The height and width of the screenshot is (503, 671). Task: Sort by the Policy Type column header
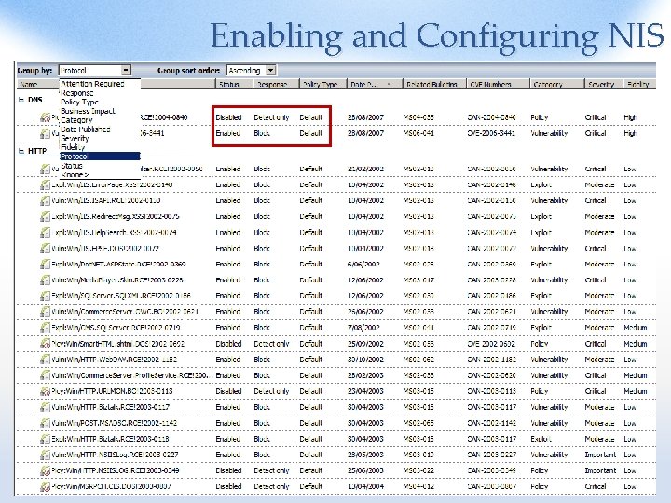click(x=323, y=84)
